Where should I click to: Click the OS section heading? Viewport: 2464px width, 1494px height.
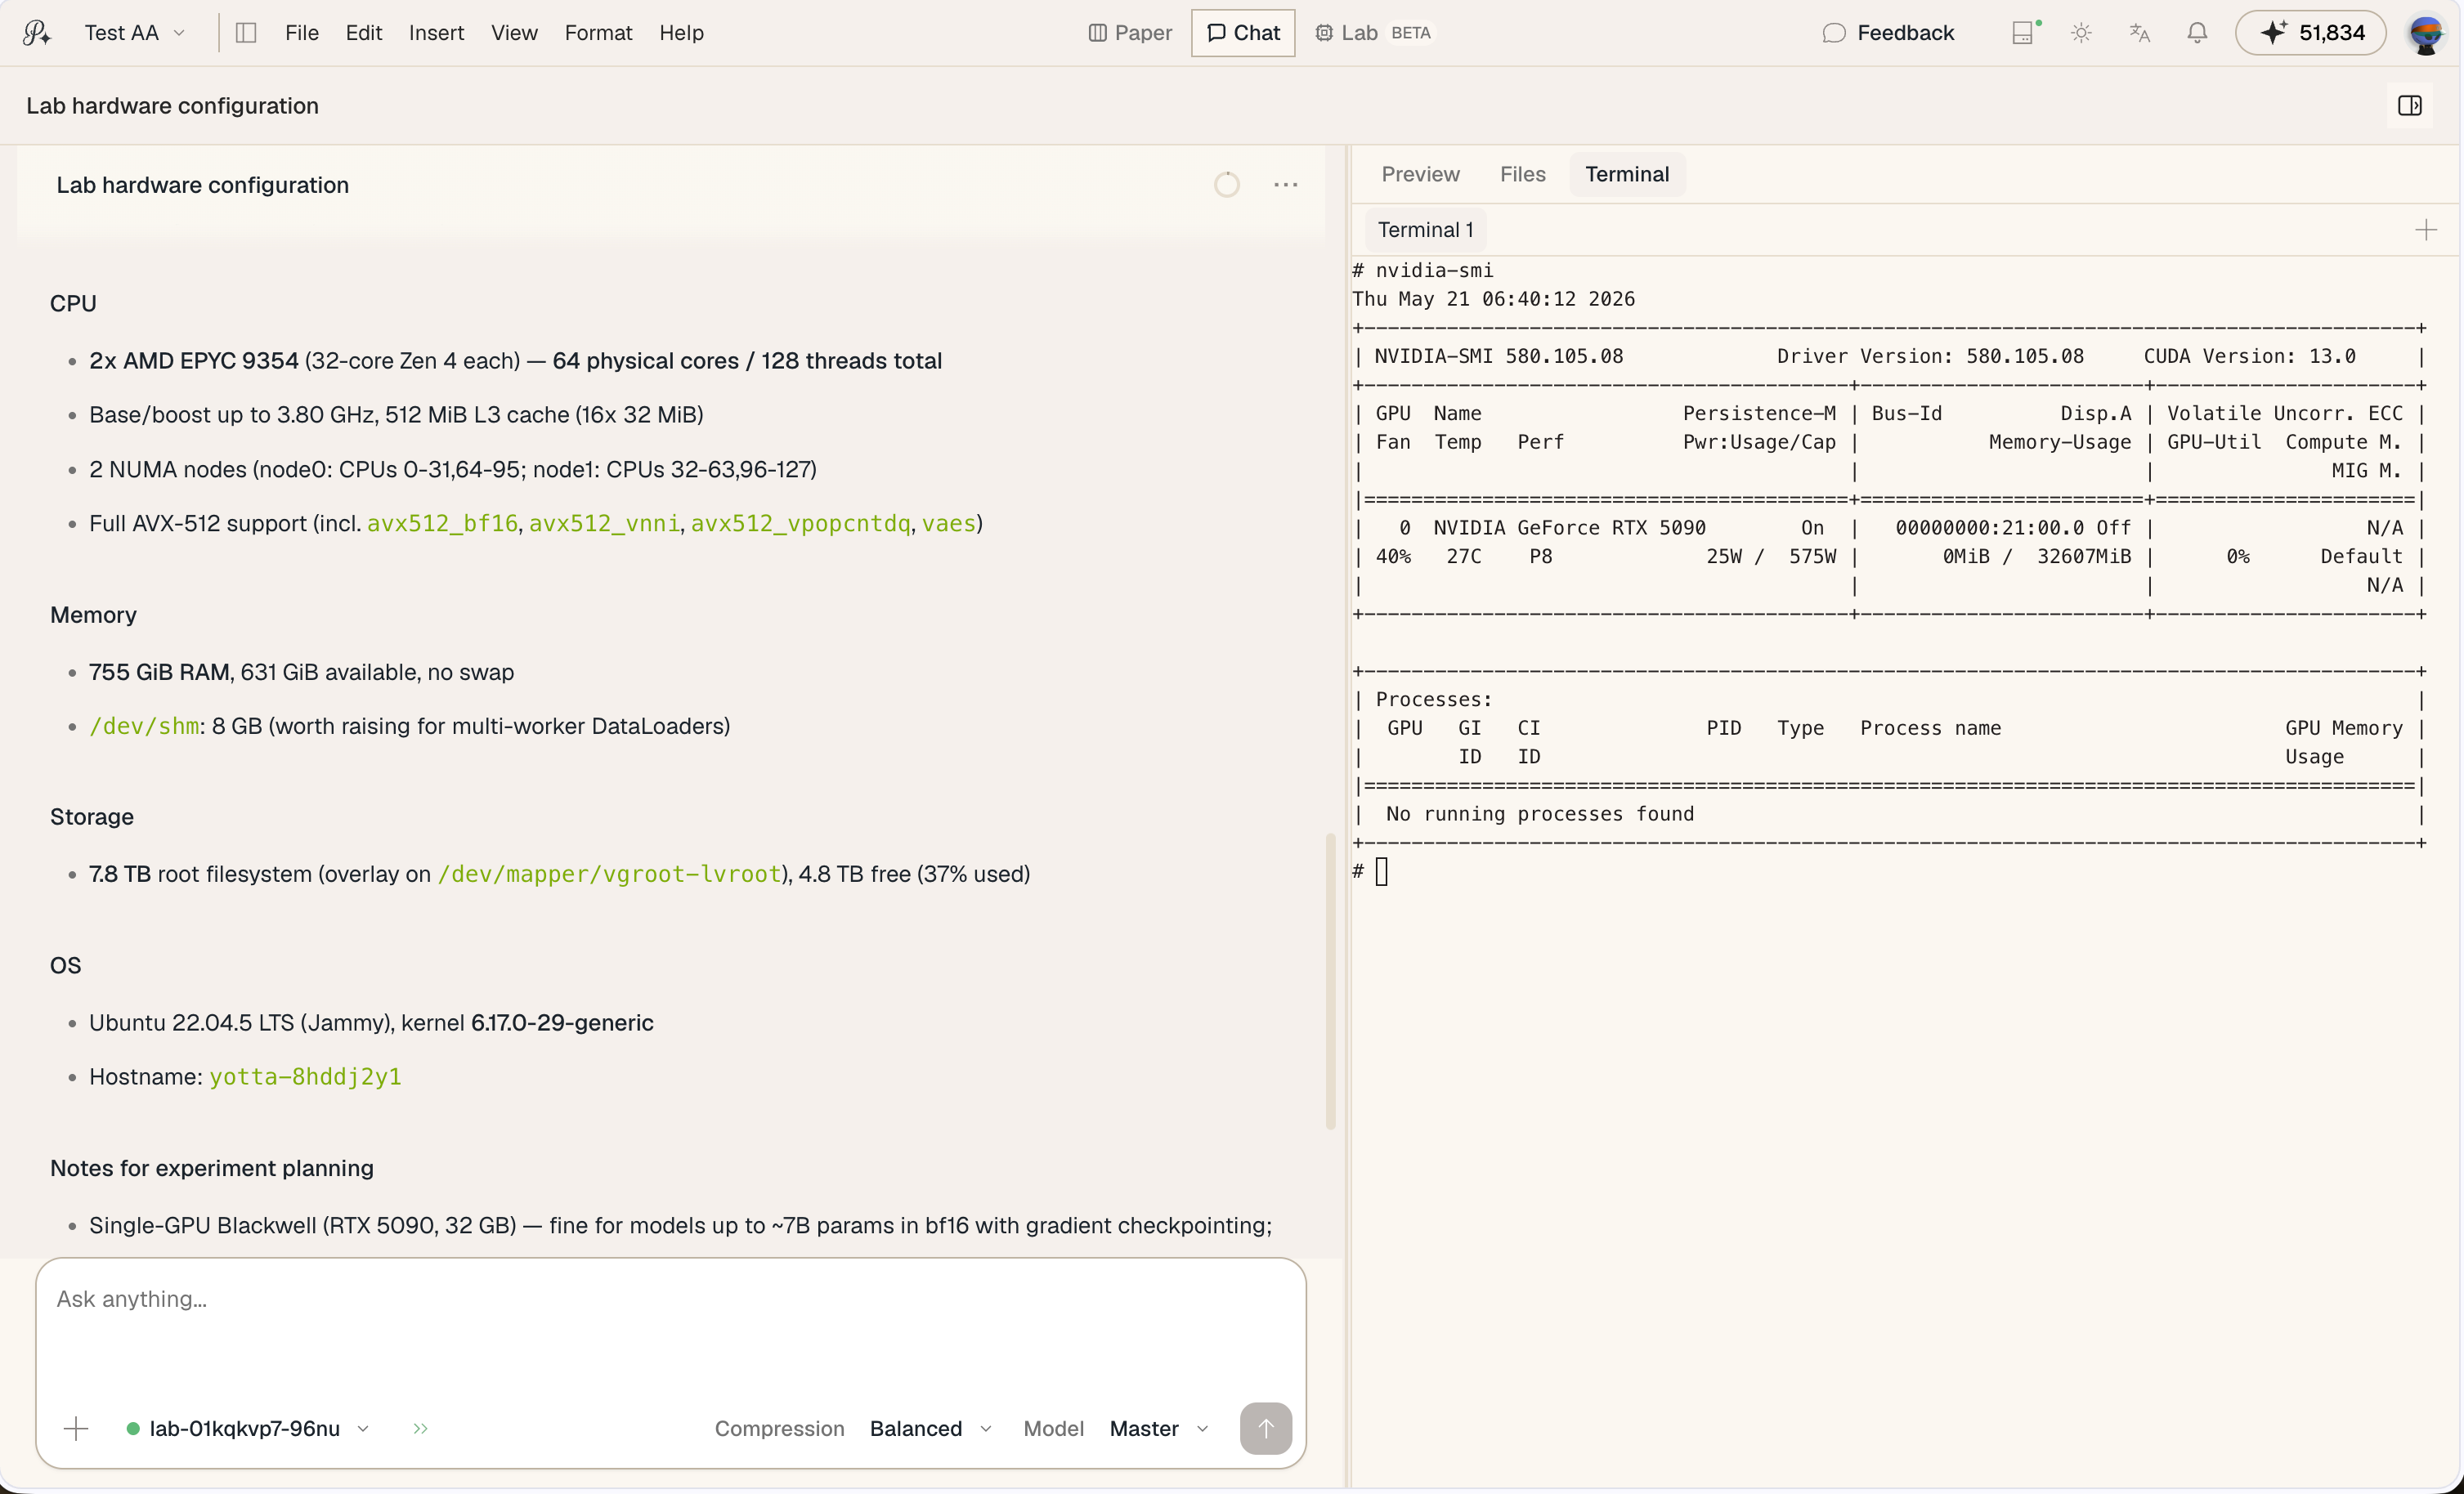point(65,966)
